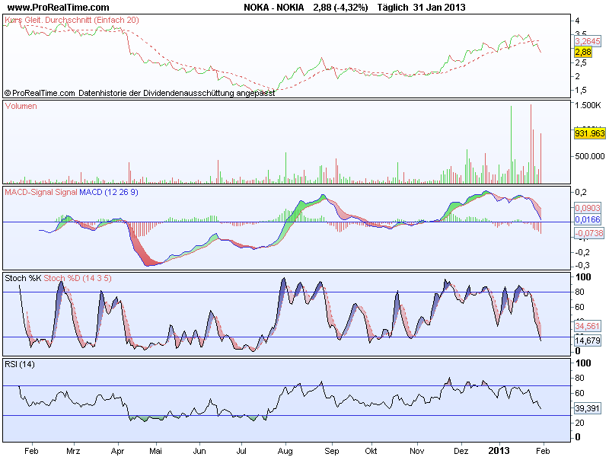Image resolution: width=609 pixels, height=457 pixels.
Task: Click the Dez month on time axis
Action: [x=461, y=451]
